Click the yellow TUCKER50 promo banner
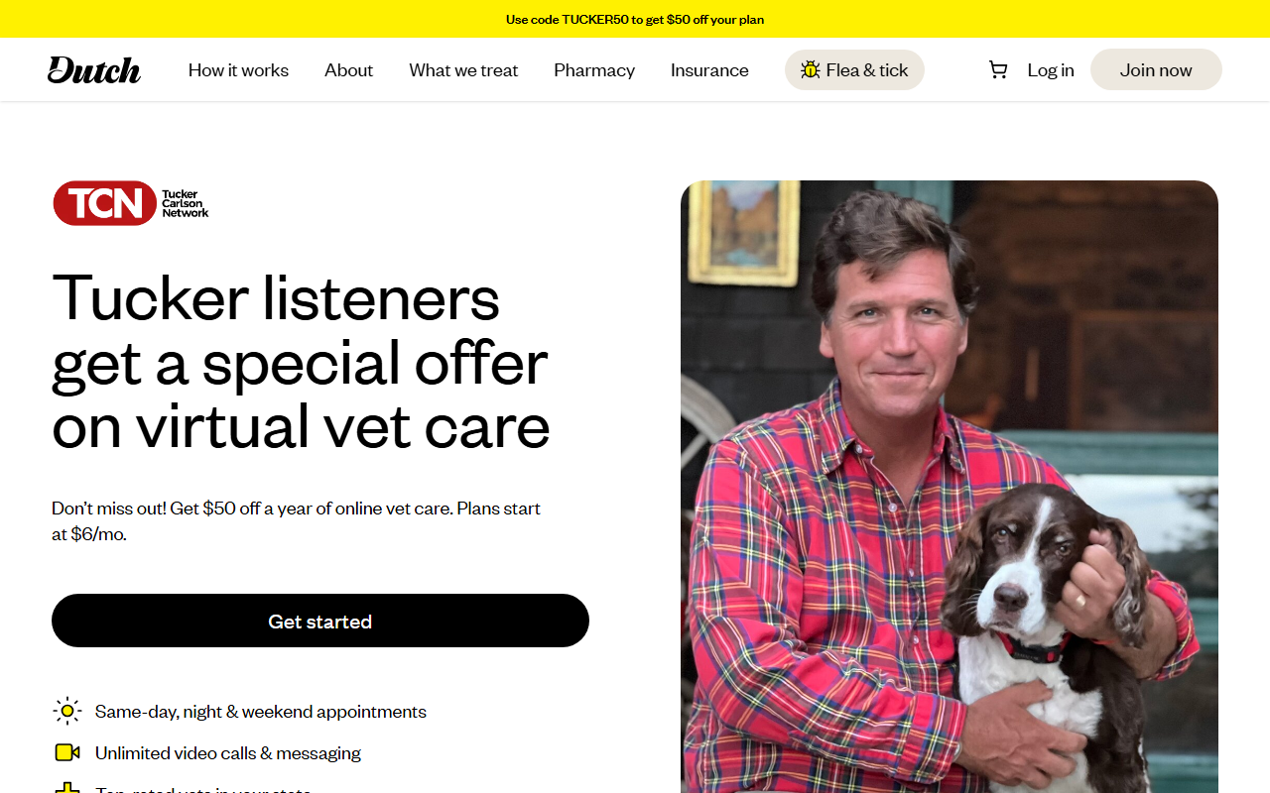Viewport: 1270px width, 793px height. click(635, 19)
